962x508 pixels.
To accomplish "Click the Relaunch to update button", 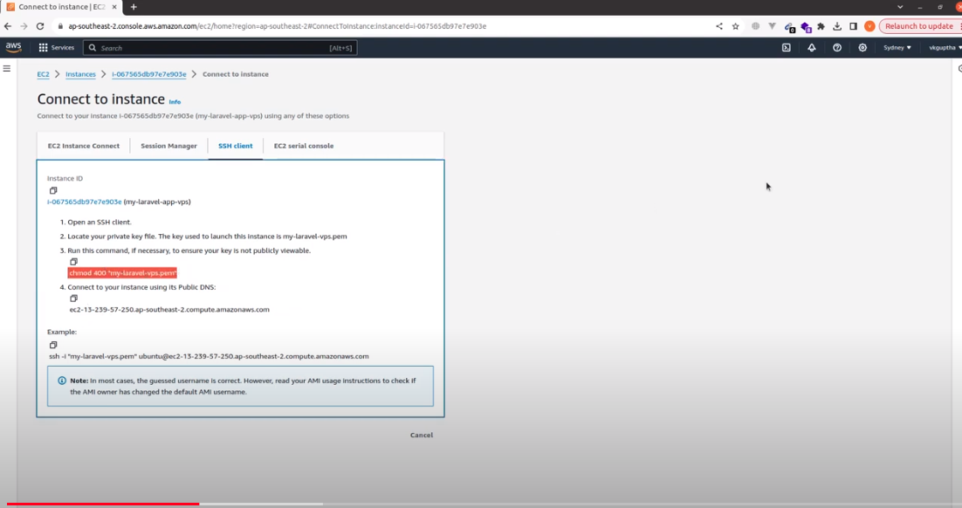I will (x=918, y=26).
